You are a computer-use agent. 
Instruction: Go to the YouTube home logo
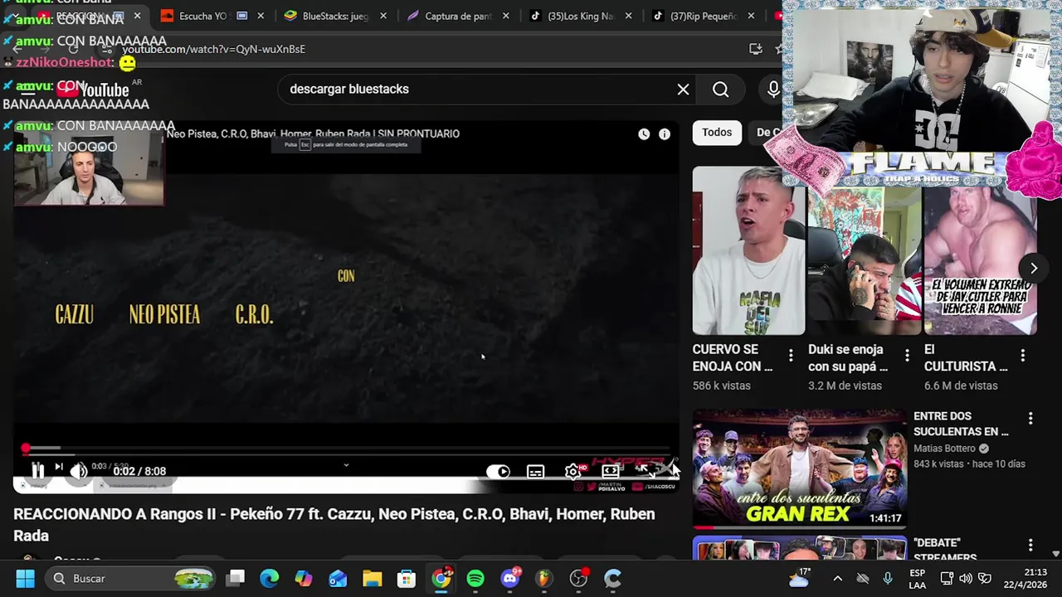pos(93,90)
